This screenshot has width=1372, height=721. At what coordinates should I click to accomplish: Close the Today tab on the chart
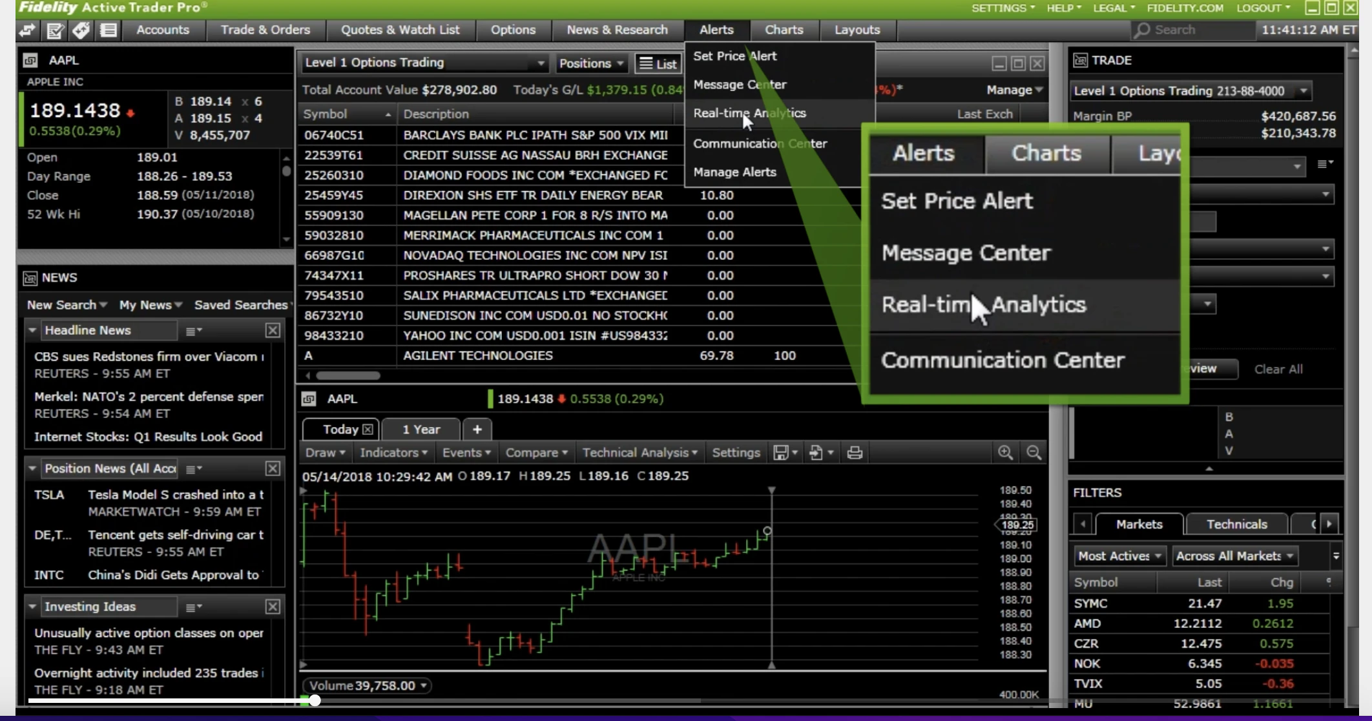pyautogui.click(x=368, y=429)
